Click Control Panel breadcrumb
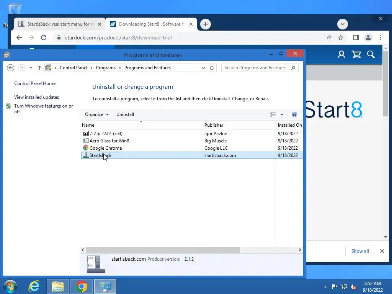Screen dimensions: 392x294 point(73,68)
